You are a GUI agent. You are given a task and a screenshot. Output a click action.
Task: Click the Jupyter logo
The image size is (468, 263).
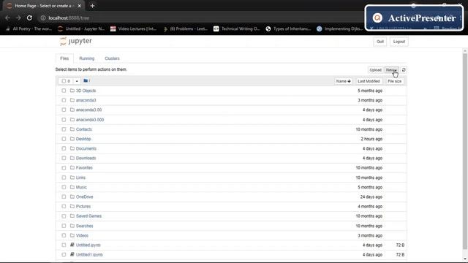[75, 41]
